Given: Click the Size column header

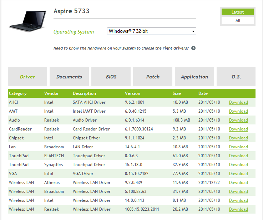Looking at the screenshot, I should click(x=177, y=93).
